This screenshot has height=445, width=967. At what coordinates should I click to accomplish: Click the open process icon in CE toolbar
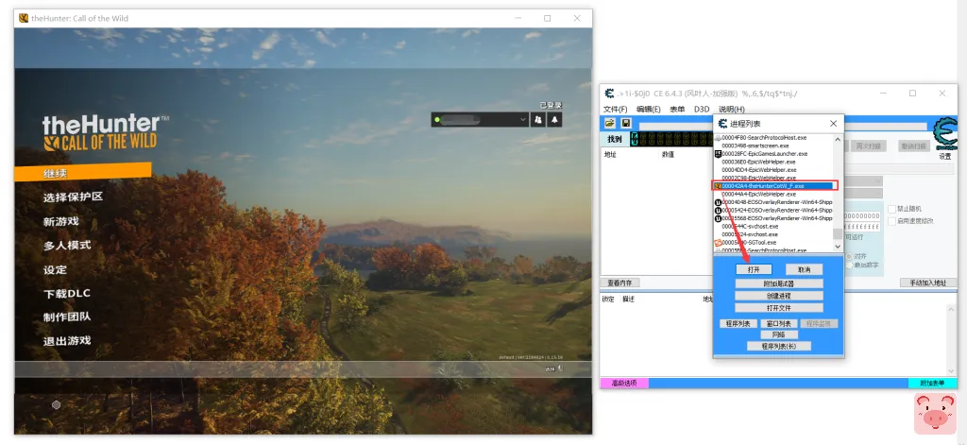coord(610,123)
